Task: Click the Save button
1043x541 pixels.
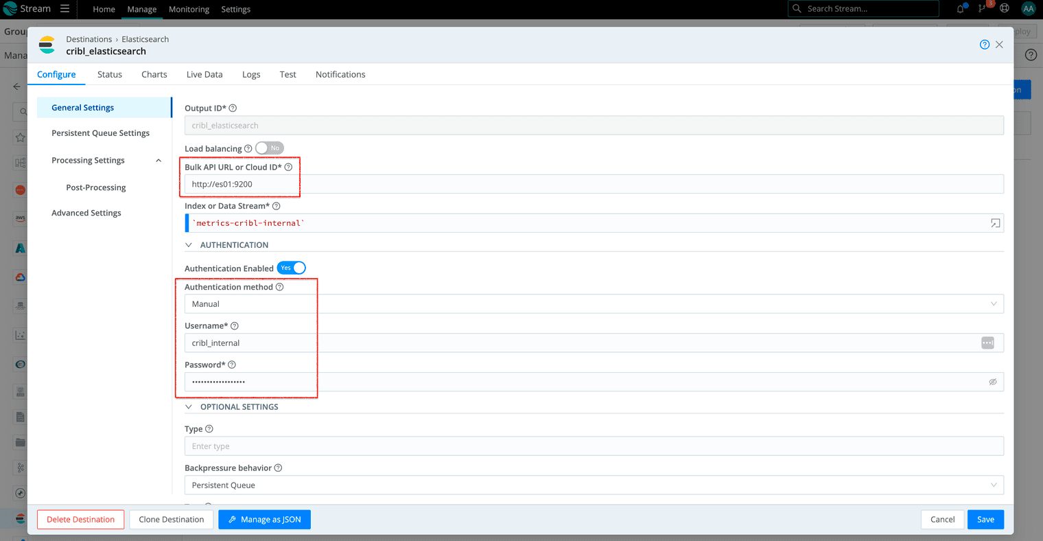Action: (x=985, y=520)
